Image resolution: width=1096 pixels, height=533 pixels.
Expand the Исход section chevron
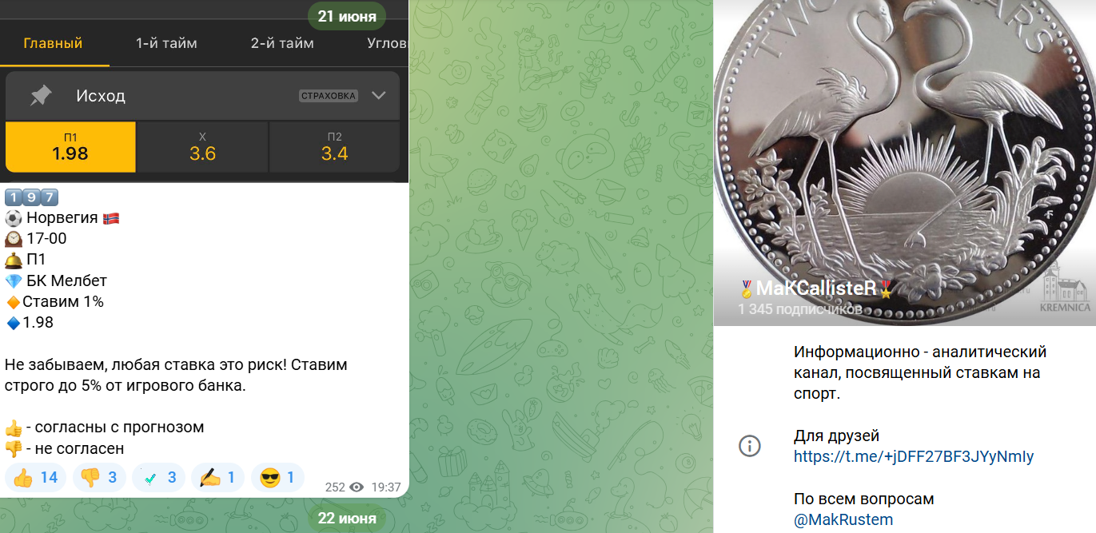pyautogui.click(x=379, y=96)
